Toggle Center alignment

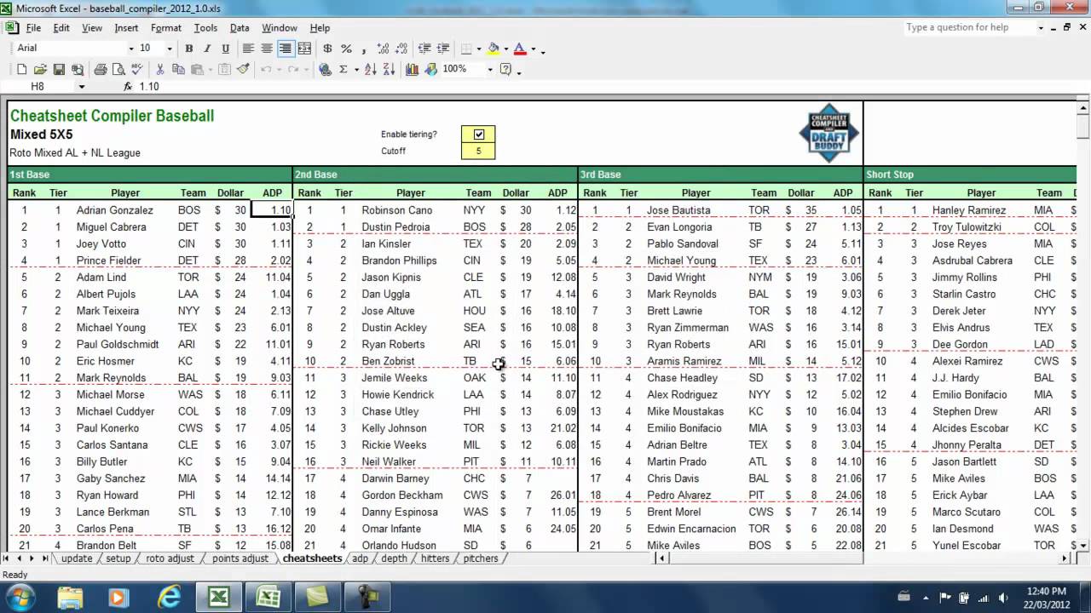[x=267, y=49]
